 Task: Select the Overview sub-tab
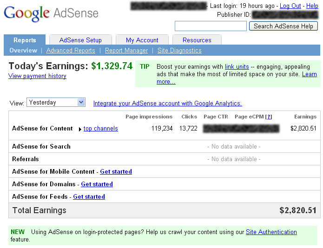coord(23,50)
